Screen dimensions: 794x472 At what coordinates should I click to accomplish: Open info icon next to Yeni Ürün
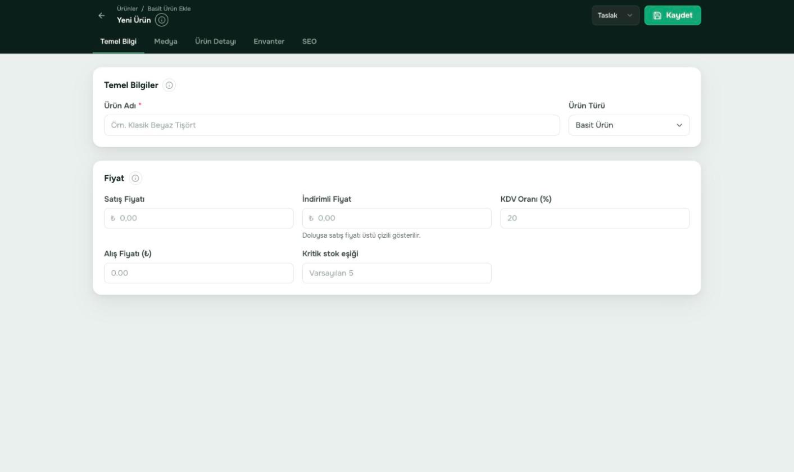162,20
